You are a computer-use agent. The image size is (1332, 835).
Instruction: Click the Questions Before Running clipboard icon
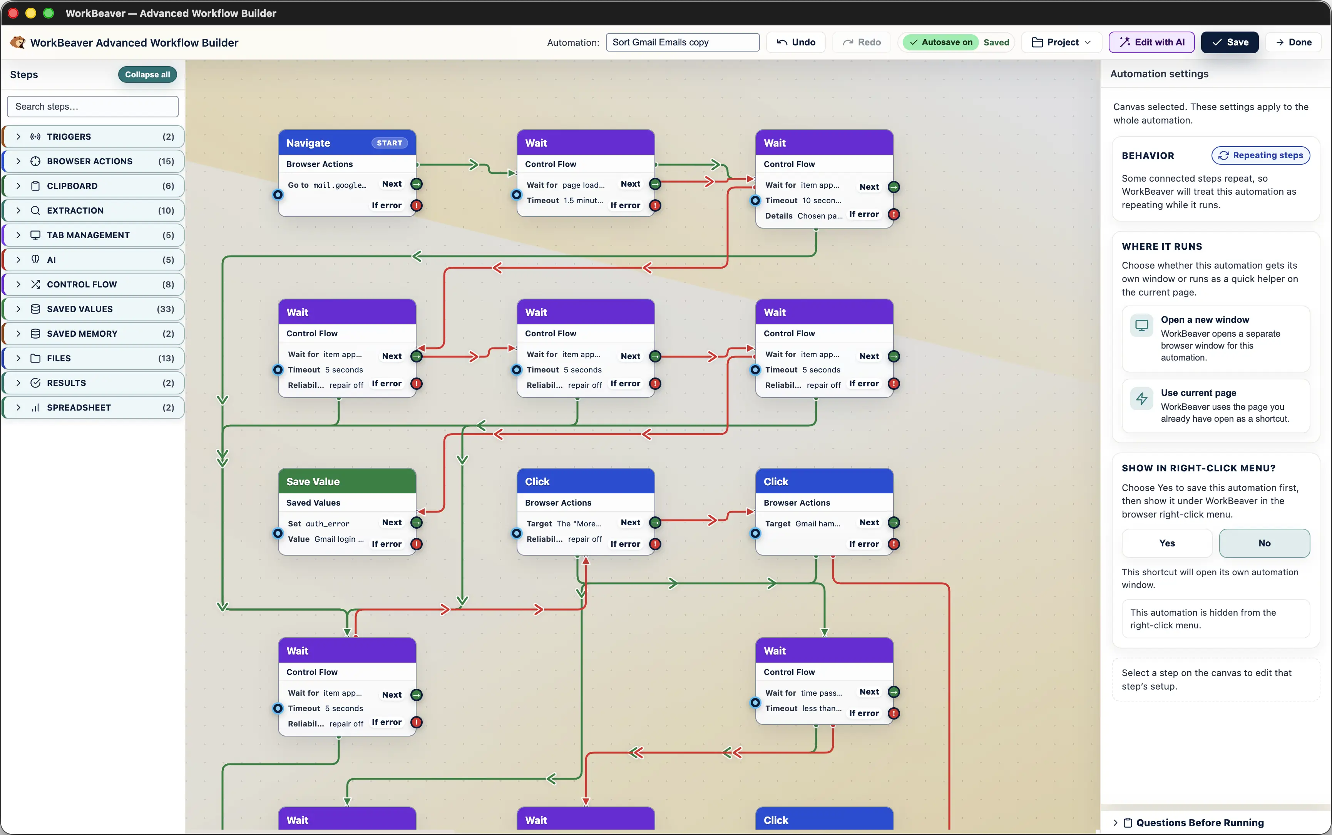[x=1128, y=823]
